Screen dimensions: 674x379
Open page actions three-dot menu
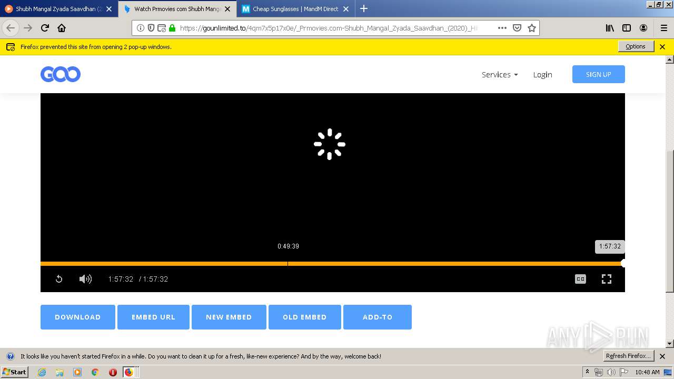pyautogui.click(x=502, y=28)
